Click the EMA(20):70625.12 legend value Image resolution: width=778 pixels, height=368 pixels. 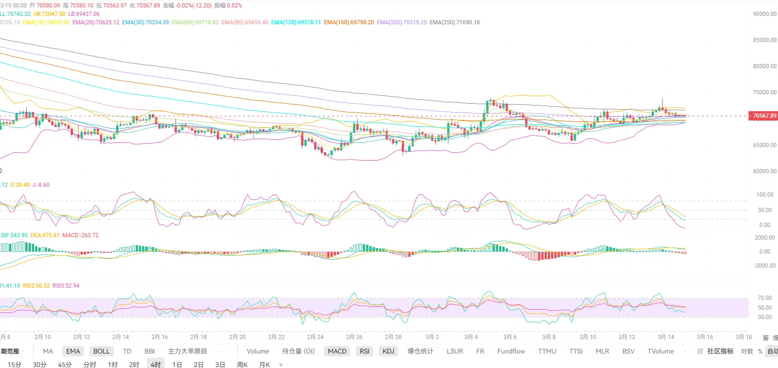96,22
